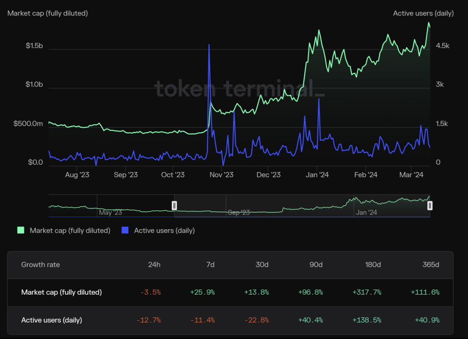Click the +317.7% market cap 180d value

pos(367,292)
